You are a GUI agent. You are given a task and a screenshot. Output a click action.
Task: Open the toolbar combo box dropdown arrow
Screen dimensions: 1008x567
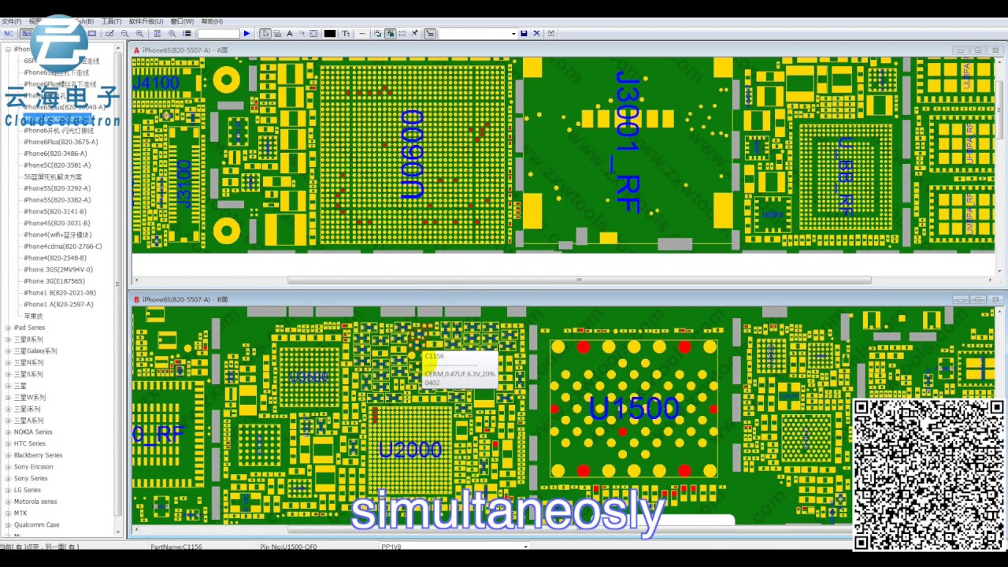513,34
